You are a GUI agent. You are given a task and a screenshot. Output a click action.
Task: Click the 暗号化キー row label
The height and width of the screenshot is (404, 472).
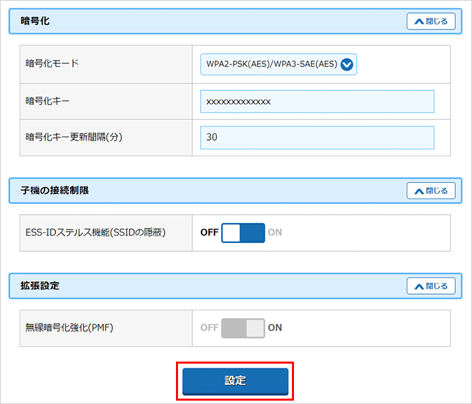47,102
